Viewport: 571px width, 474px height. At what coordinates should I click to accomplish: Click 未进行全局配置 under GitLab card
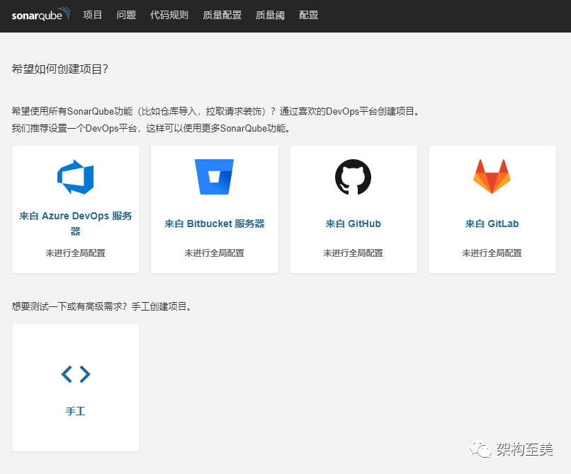[x=492, y=253]
